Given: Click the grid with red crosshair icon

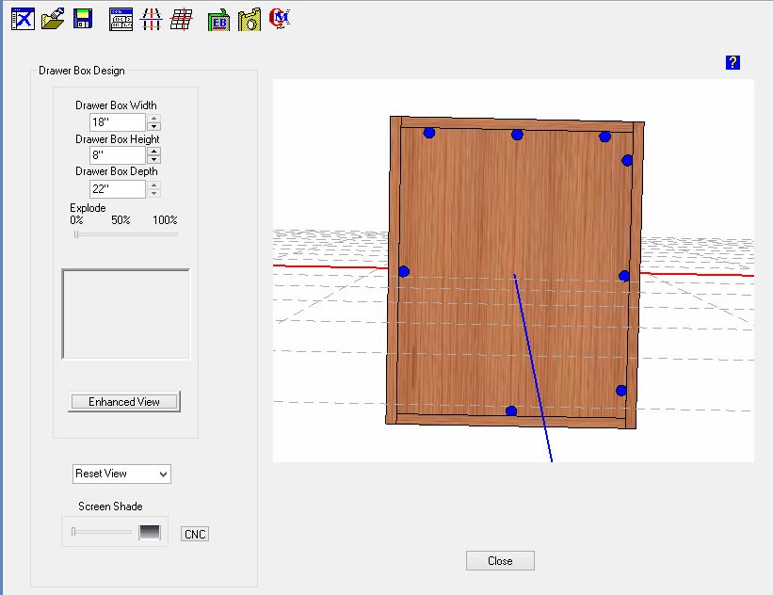Looking at the screenshot, I should tap(182, 19).
